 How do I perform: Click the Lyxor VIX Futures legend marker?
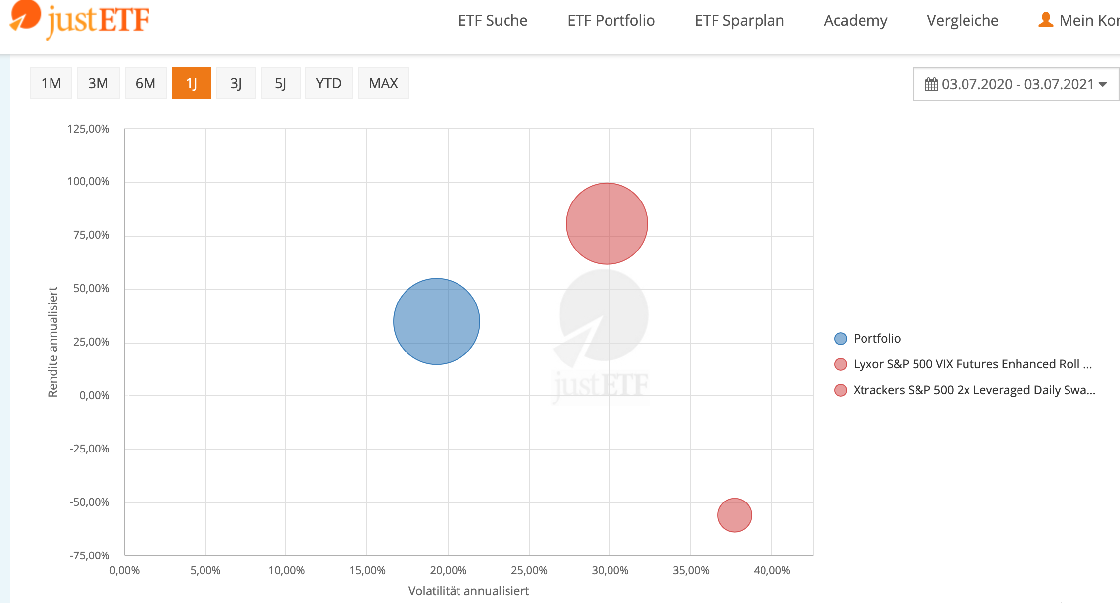[x=840, y=364]
